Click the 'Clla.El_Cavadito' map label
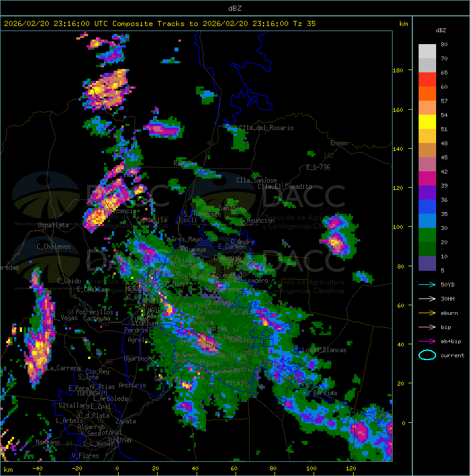The width and height of the screenshot is (470, 476). pos(285,187)
